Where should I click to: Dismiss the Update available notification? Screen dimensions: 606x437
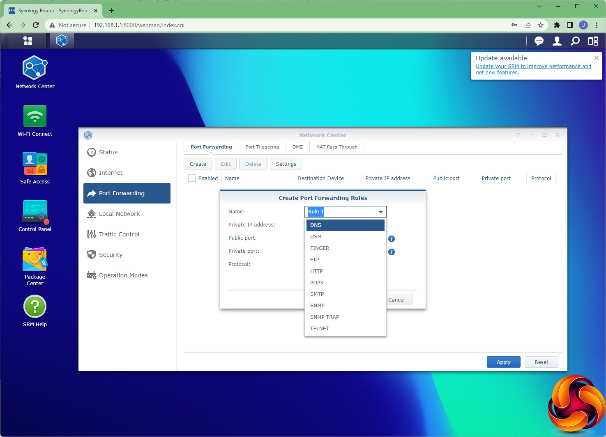pos(597,58)
